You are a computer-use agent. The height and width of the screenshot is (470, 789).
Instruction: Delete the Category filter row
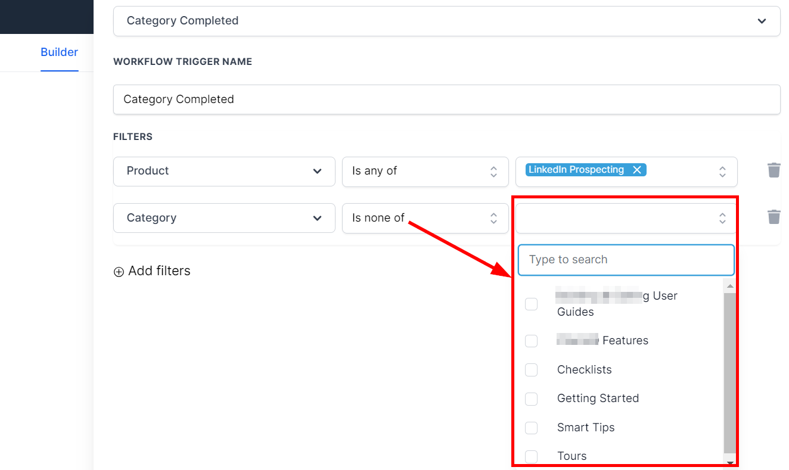[774, 217]
